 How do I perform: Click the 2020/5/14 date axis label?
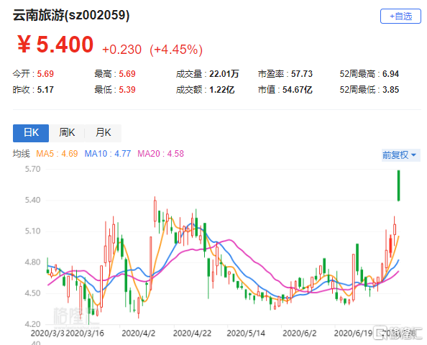point(246,333)
